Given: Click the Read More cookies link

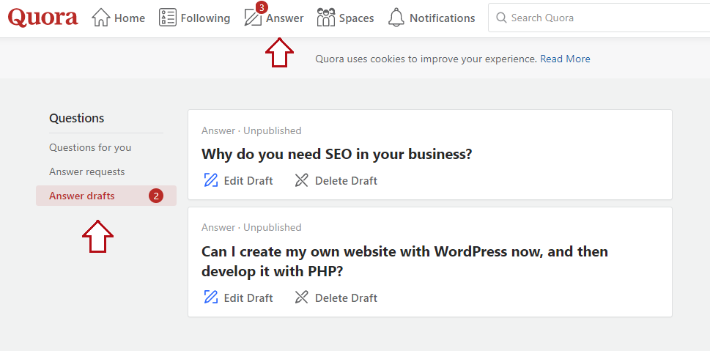Looking at the screenshot, I should (x=565, y=59).
